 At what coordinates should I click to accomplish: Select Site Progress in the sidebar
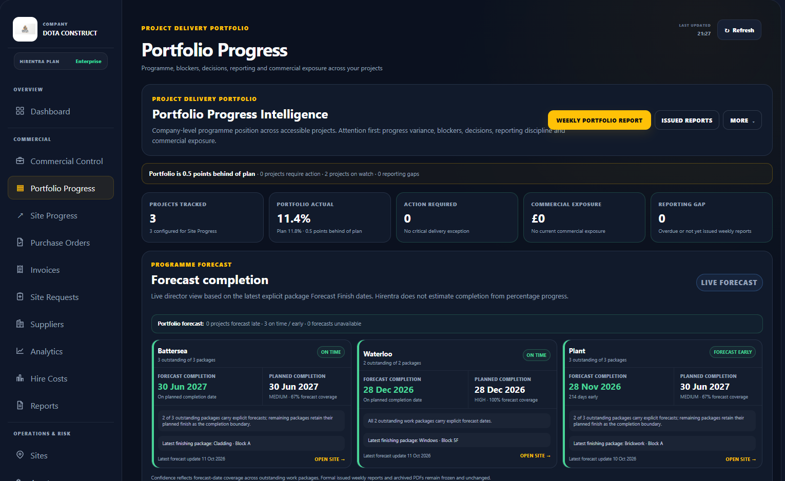pos(61,215)
